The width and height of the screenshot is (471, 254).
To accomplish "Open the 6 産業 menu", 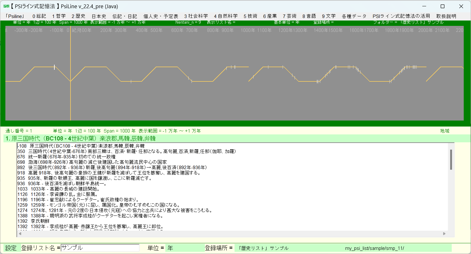I will [x=270, y=16].
